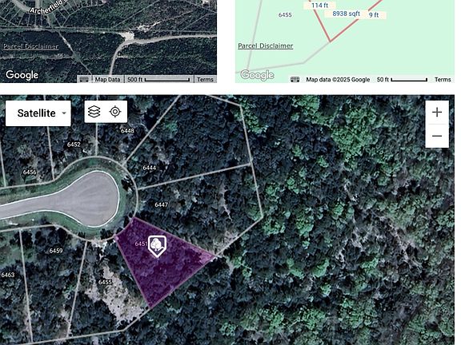Click the Map Data button on left map
This screenshot has width=461, height=345.
(107, 80)
